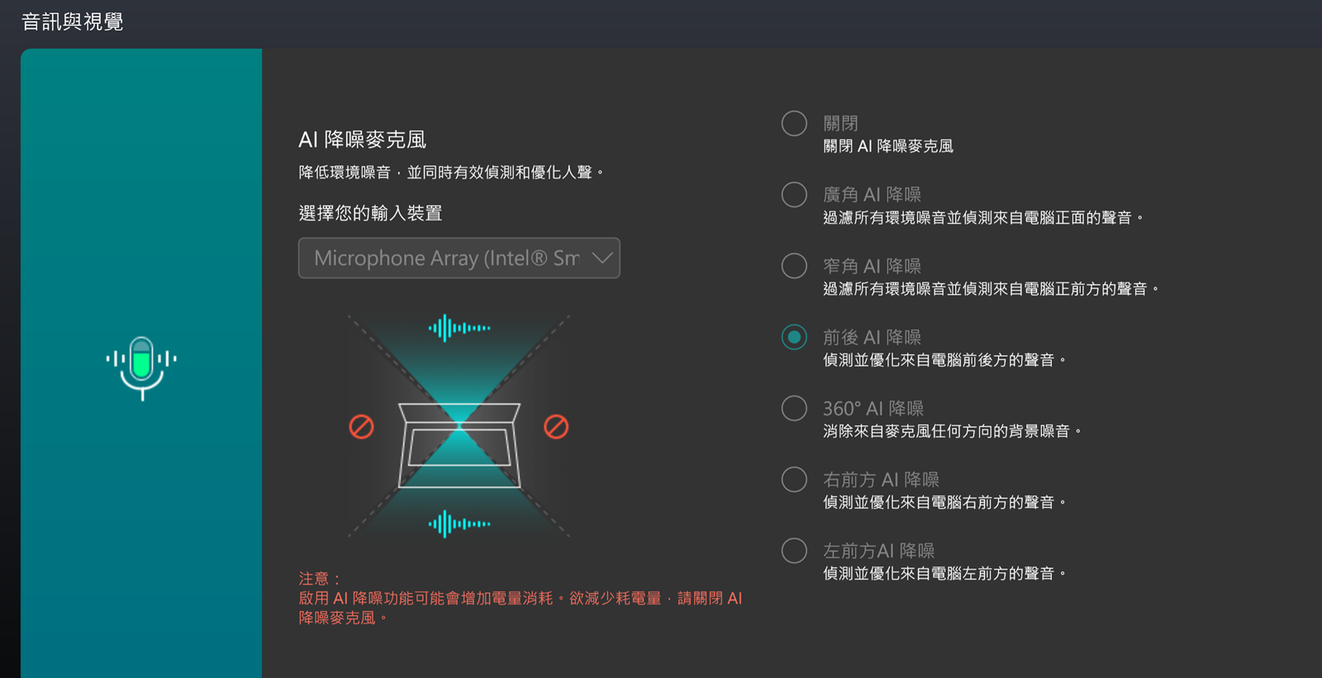
Task: Click the red 注意 power consumption warning
Action: 520,599
